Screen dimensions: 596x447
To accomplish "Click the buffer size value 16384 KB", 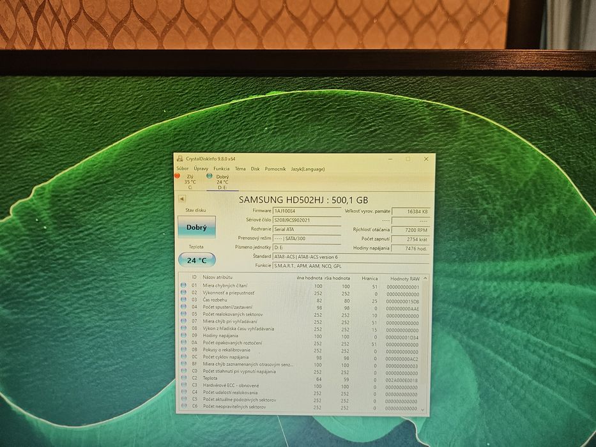I will point(411,212).
